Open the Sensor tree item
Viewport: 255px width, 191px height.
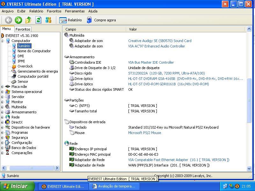tap(23, 81)
